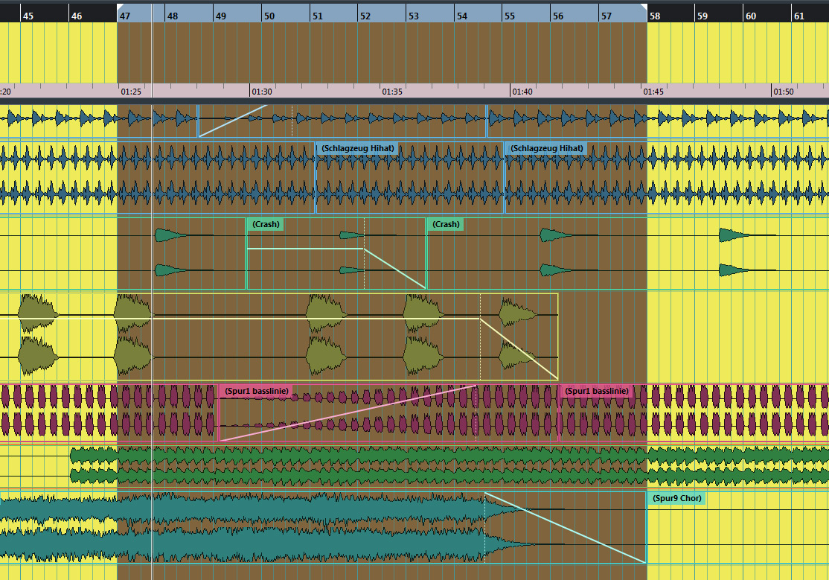Select the Crash event with the fade-out line
This screenshot has height=580, width=829.
click(x=336, y=253)
